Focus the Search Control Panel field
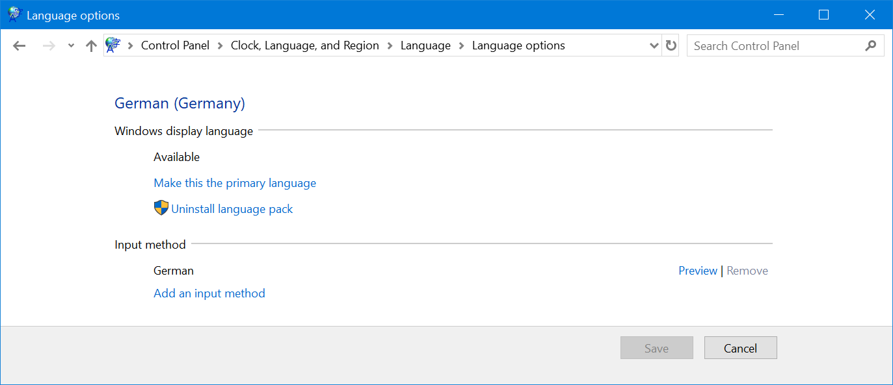This screenshot has width=893, height=385. point(774,46)
